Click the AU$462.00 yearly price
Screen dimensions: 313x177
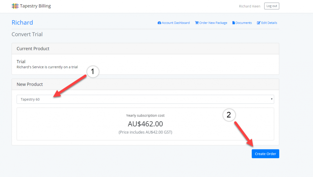(145, 124)
